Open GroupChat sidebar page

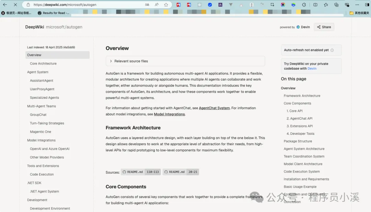(x=38, y=115)
